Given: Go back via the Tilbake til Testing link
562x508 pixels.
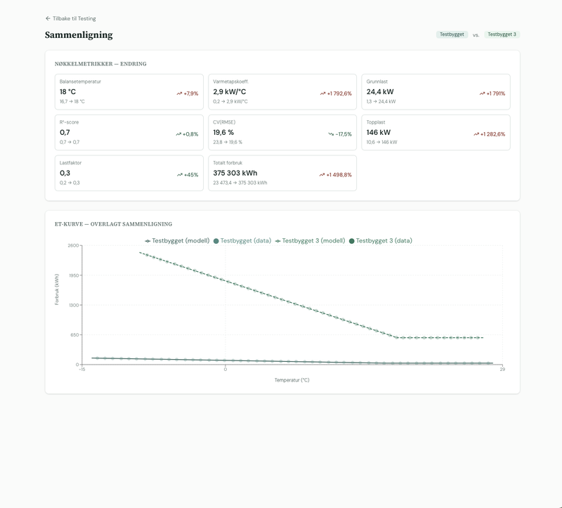Looking at the screenshot, I should tap(74, 18).
